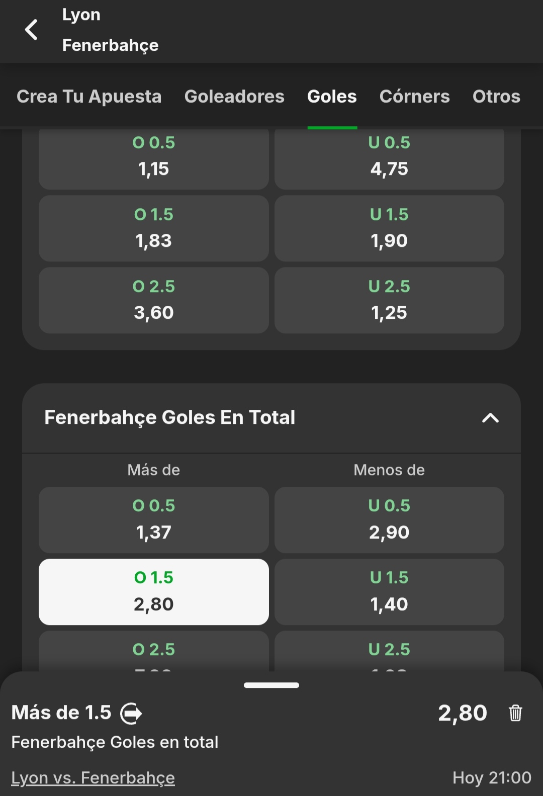Collapse the Fenerbahçe Goles En Total section
Viewport: 543px width, 796px height.
point(490,418)
